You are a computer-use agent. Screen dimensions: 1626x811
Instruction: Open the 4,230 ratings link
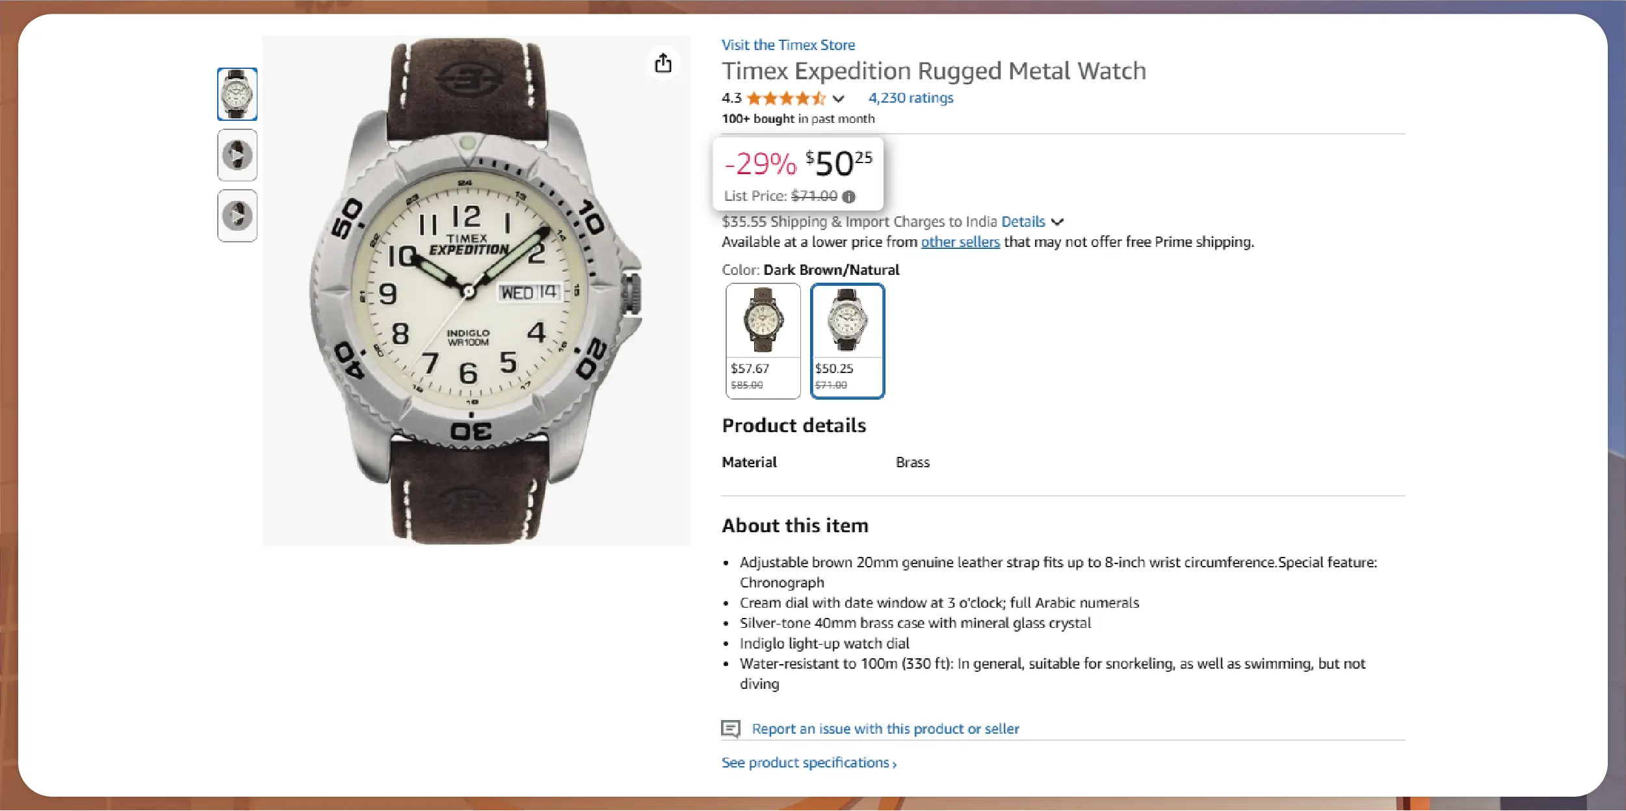(x=910, y=98)
